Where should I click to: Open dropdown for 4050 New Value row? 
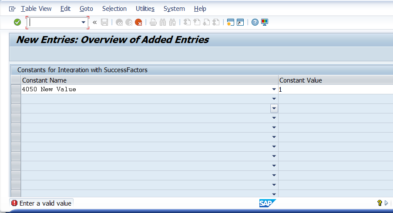coord(274,90)
